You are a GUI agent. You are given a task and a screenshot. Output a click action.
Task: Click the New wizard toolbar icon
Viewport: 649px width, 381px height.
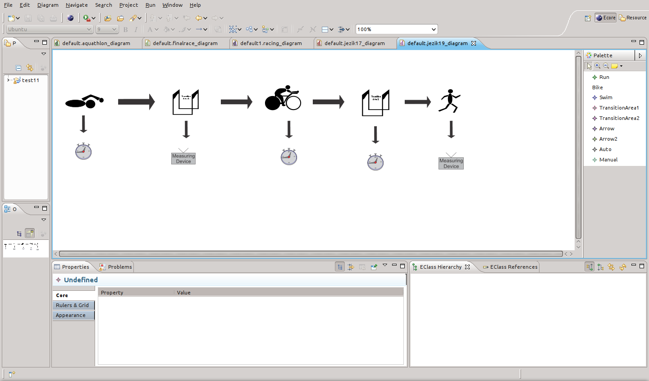click(x=11, y=18)
